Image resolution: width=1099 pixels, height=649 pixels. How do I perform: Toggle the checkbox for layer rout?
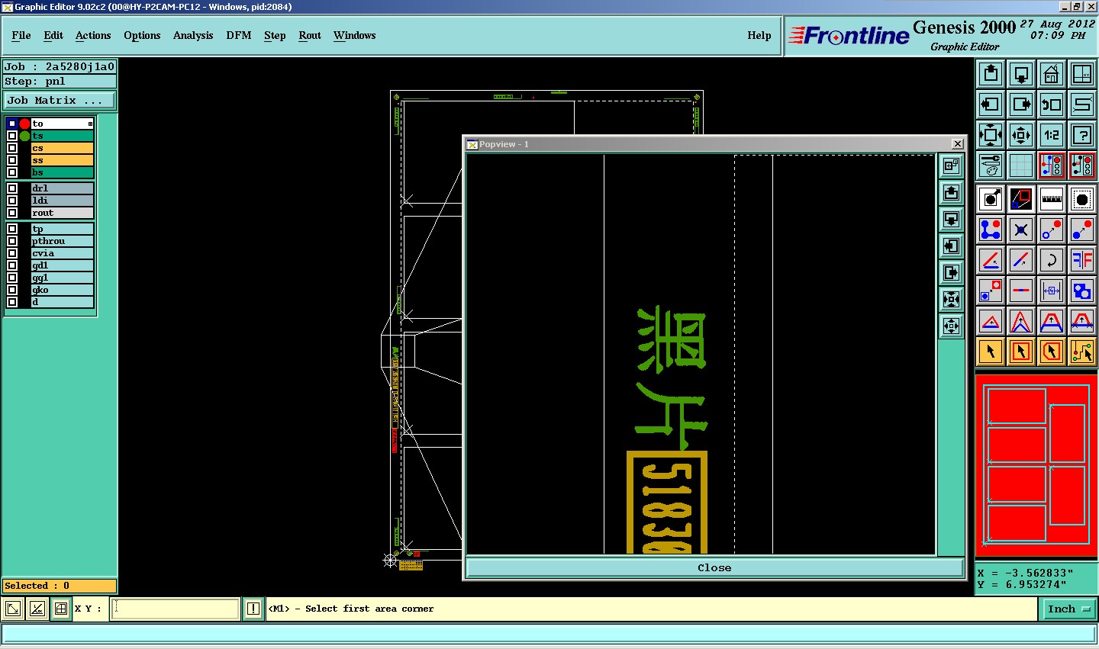12,213
